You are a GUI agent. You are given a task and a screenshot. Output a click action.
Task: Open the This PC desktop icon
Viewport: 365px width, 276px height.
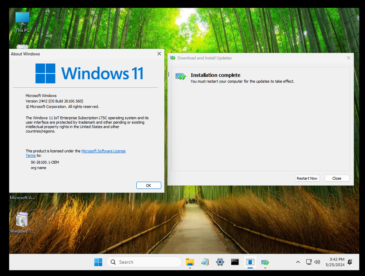(x=22, y=22)
